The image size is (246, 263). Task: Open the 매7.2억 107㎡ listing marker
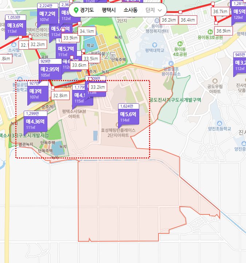click(47, 16)
